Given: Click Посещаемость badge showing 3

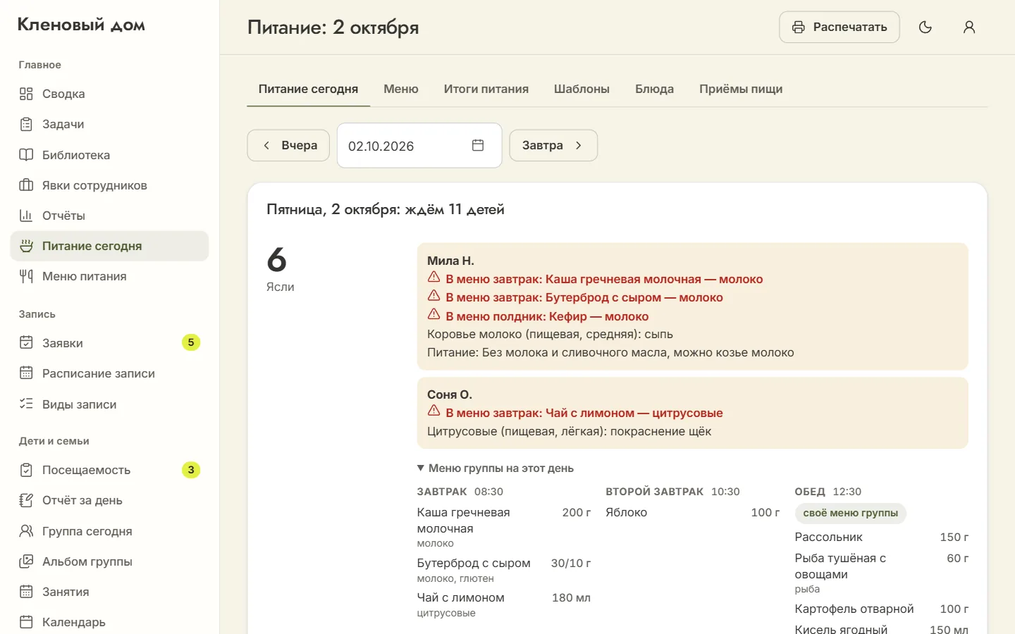Looking at the screenshot, I should click(x=191, y=470).
